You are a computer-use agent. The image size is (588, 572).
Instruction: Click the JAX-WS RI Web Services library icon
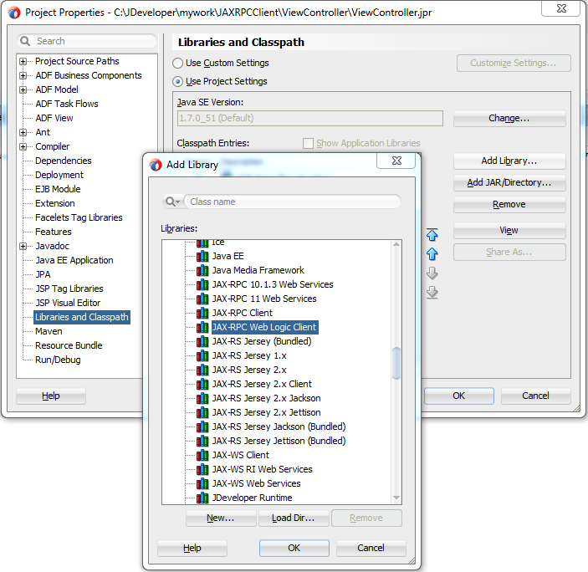(x=202, y=469)
